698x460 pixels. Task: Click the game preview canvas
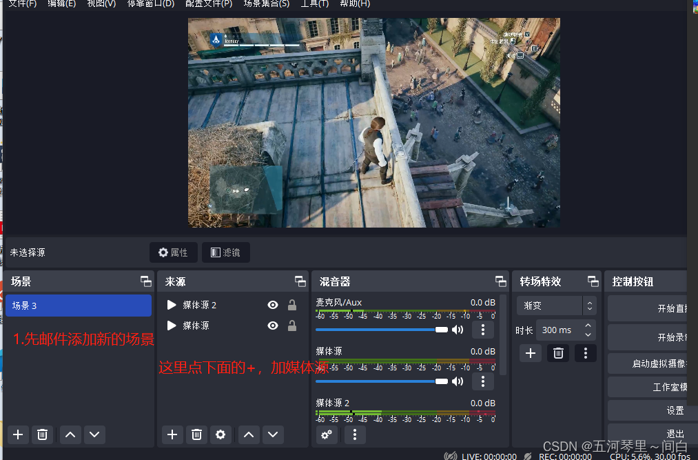coord(374,123)
